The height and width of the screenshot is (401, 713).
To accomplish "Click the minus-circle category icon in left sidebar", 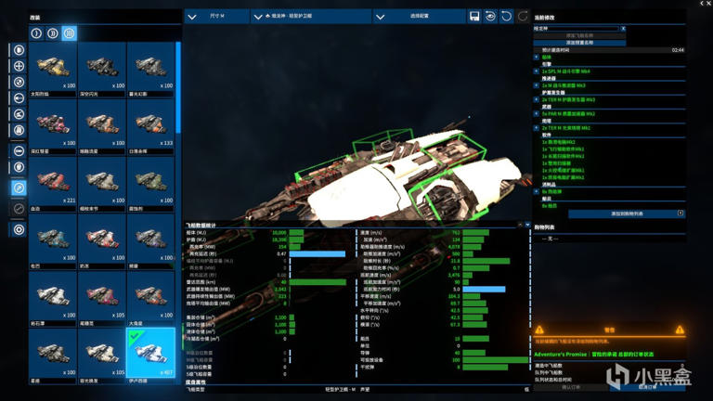I will (19, 150).
